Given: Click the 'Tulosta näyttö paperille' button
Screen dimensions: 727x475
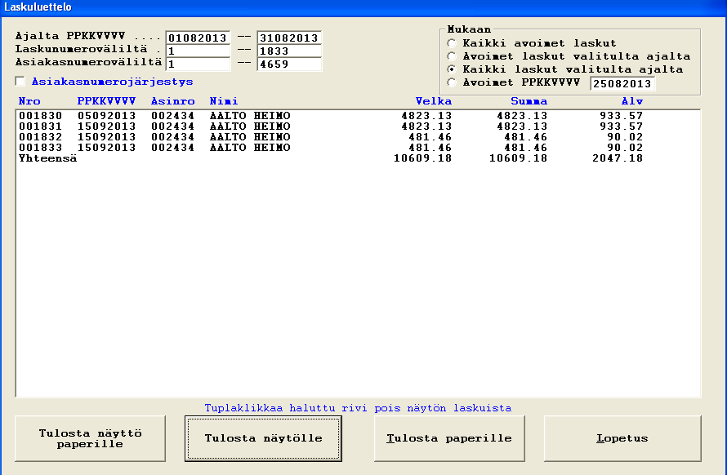Looking at the screenshot, I should [x=90, y=439].
